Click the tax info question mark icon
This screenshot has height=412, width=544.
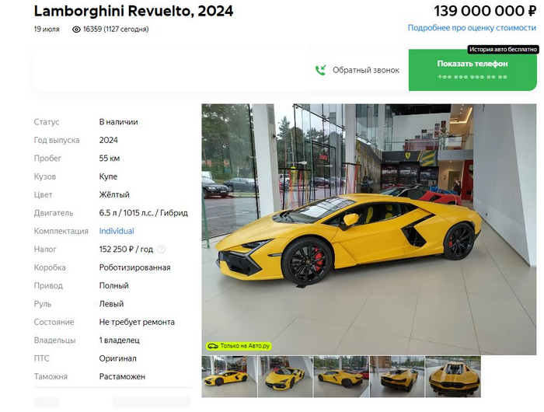tap(162, 250)
